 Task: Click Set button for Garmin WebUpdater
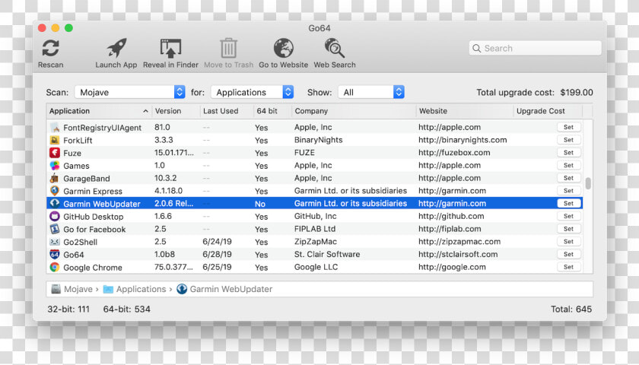pyautogui.click(x=568, y=203)
